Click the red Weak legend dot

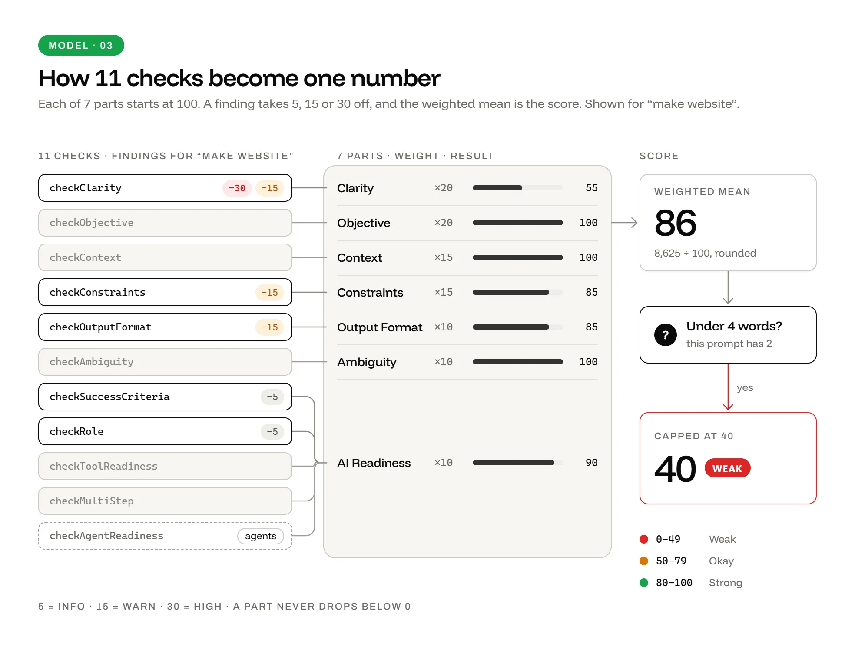(644, 539)
